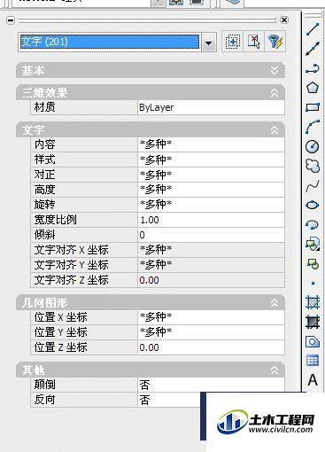Select the Polyline tool
The height and width of the screenshot is (452, 325).
click(313, 68)
